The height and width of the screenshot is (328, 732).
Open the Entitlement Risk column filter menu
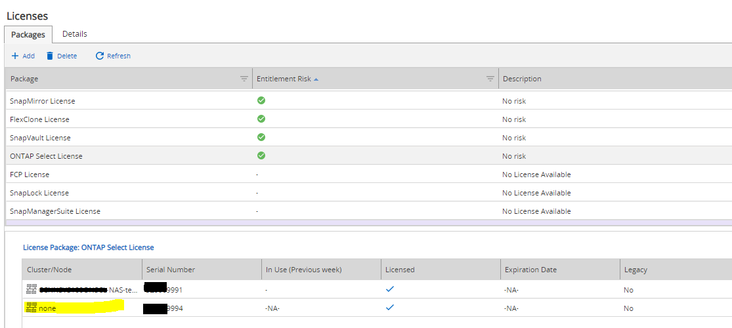point(490,79)
